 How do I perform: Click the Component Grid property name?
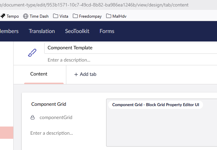tap(49, 104)
